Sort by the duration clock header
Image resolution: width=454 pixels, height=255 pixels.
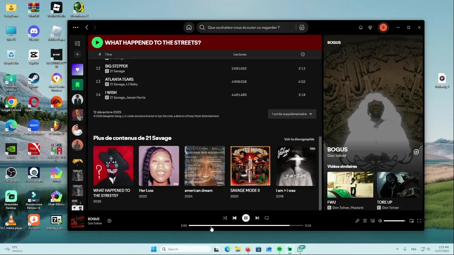[303, 54]
